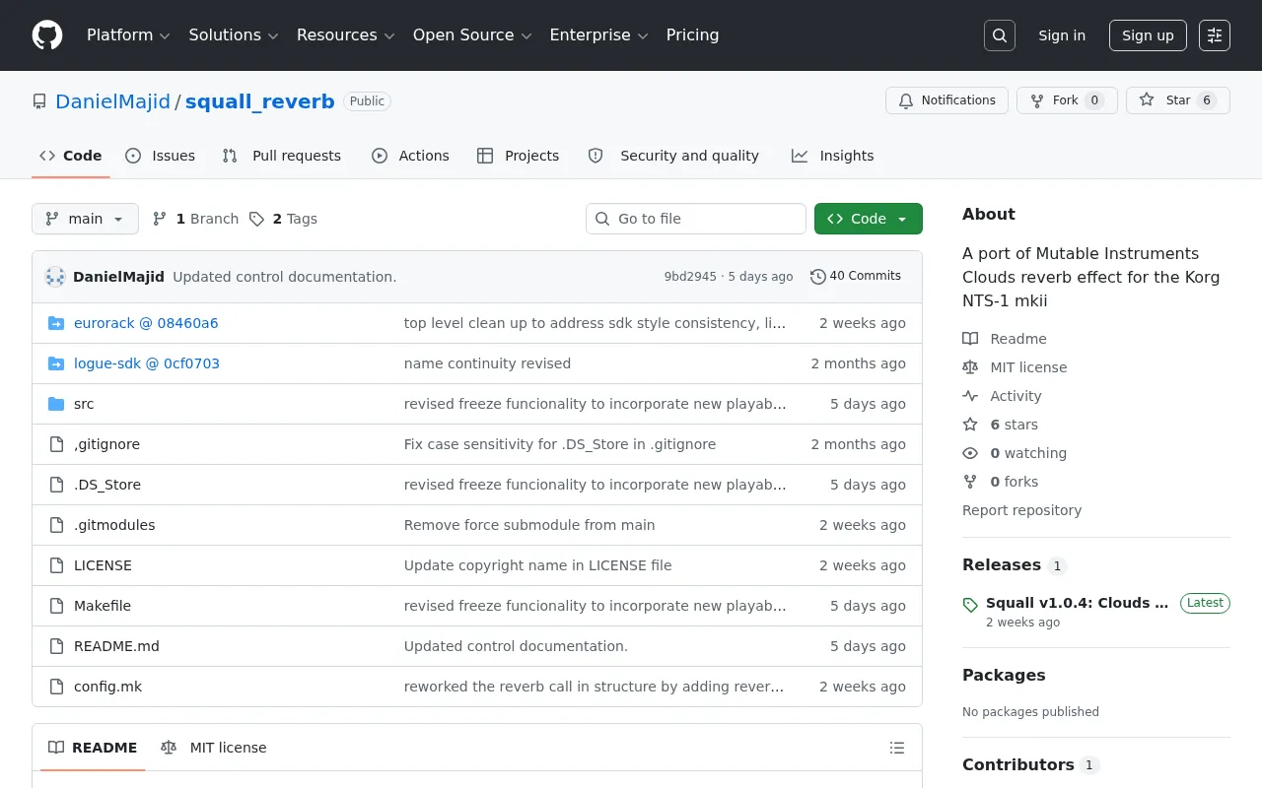
Task: Click the logue-sdk submodule folder icon
Action: coord(56,363)
